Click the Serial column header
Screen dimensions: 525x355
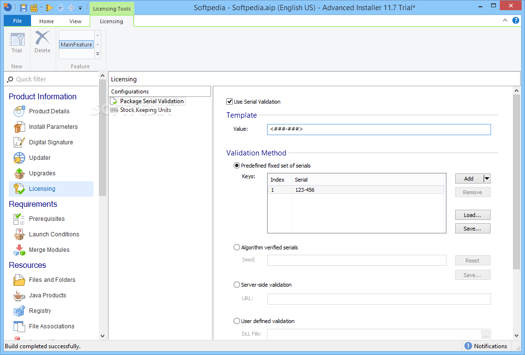pyautogui.click(x=368, y=180)
